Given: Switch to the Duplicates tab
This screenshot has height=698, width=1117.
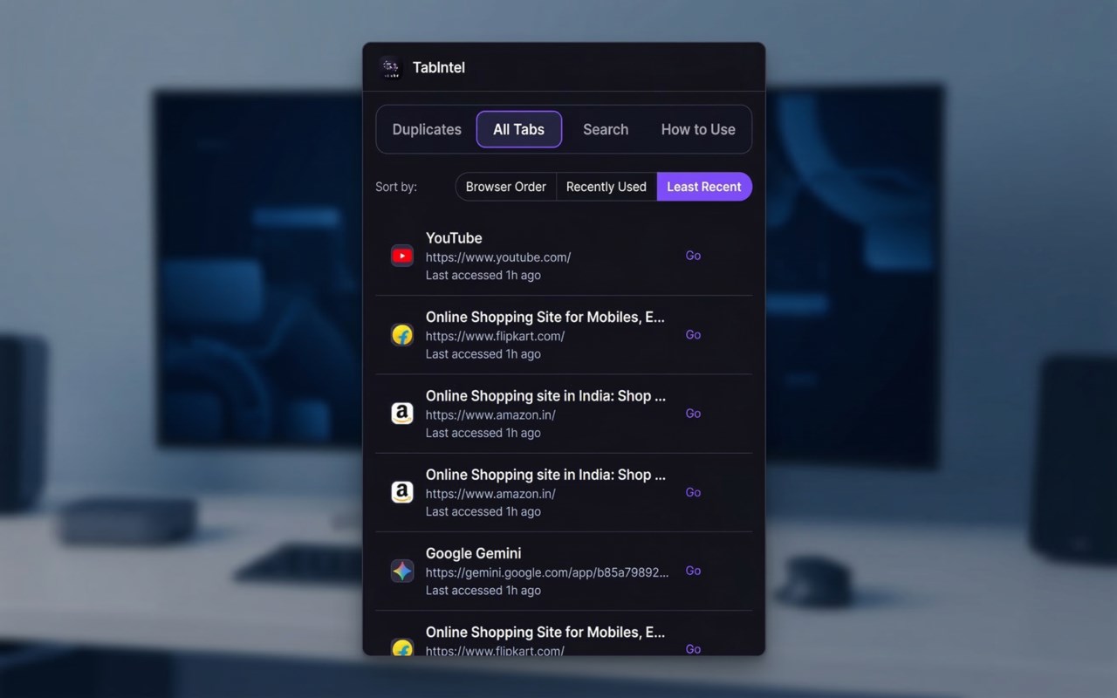Looking at the screenshot, I should pyautogui.click(x=427, y=129).
